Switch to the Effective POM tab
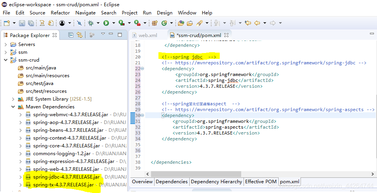This screenshot has height=193, width=377. point(261,181)
